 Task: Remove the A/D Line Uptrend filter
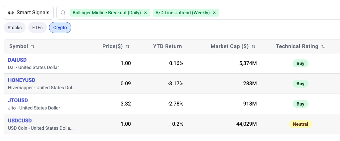point(214,13)
